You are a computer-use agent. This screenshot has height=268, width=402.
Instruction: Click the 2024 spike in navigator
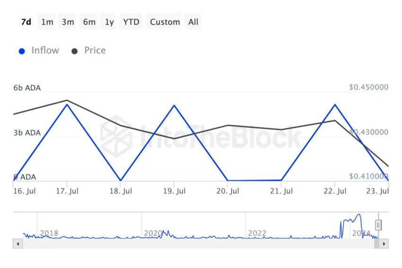pos(359,215)
